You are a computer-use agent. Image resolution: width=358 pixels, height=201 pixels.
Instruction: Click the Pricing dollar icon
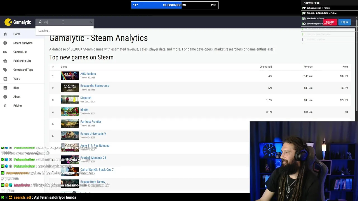(5, 106)
